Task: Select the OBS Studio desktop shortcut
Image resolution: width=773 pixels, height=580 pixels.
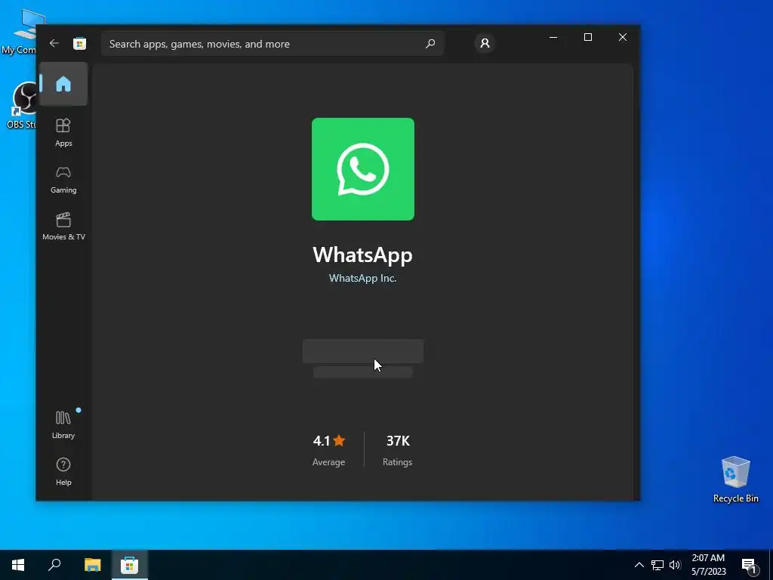Action: pos(20,106)
